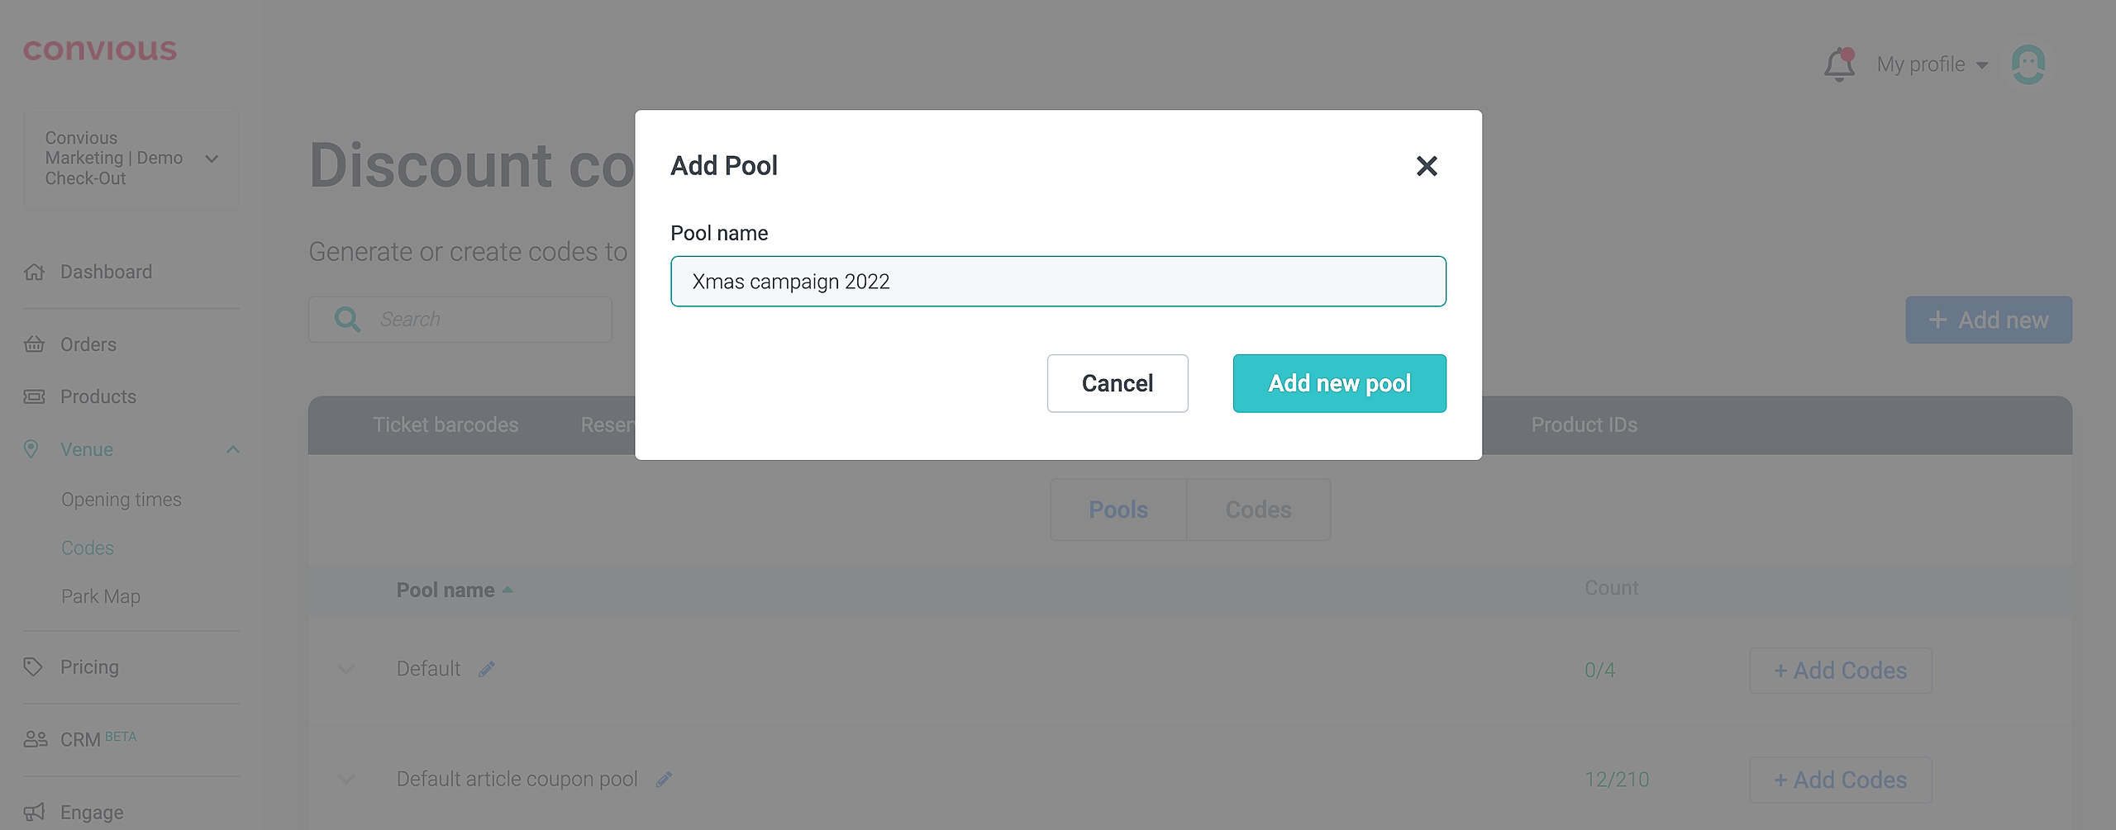The height and width of the screenshot is (830, 2116).
Task: Click the user avatar icon
Action: coord(2028,64)
